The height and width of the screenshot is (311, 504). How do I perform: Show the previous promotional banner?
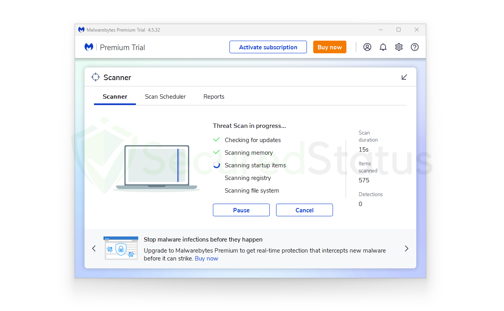(94, 248)
